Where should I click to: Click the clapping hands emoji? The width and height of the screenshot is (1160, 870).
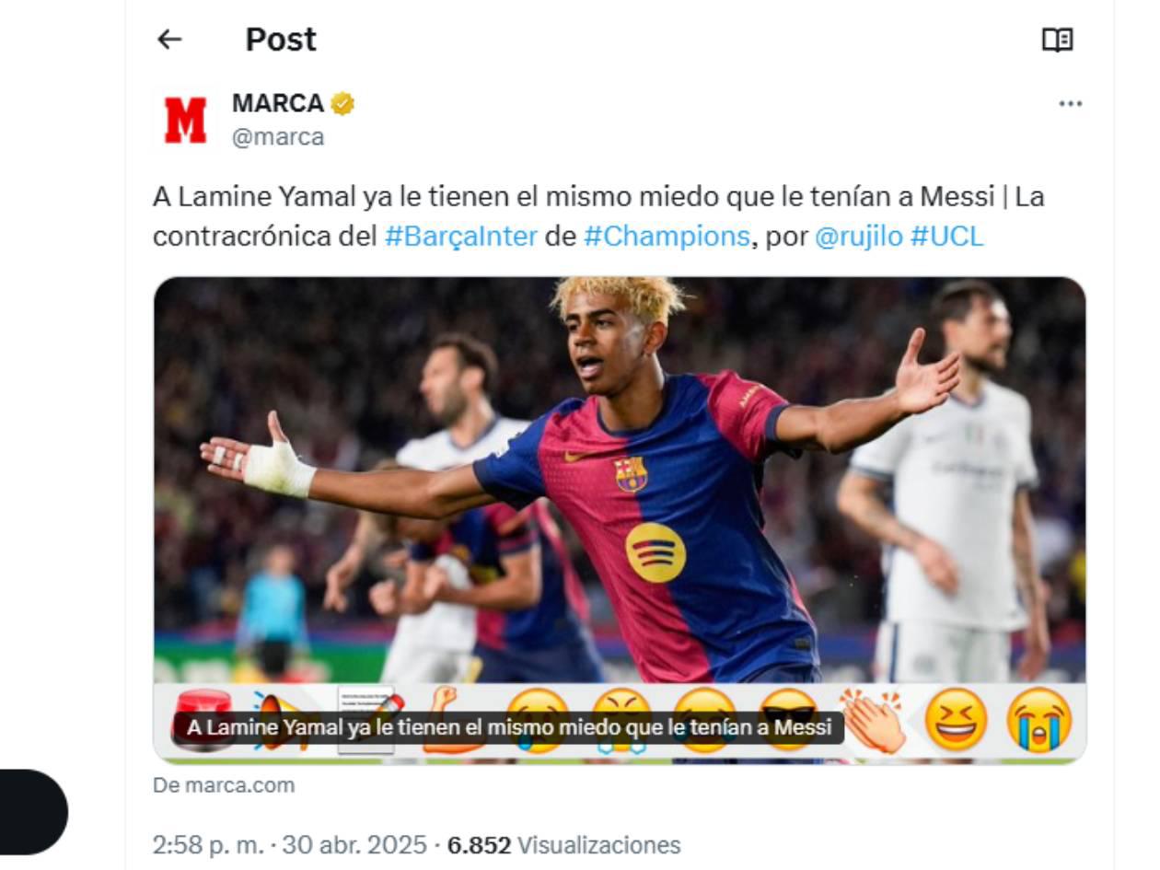pos(872,721)
